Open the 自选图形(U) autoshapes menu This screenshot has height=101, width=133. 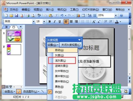point(31,91)
